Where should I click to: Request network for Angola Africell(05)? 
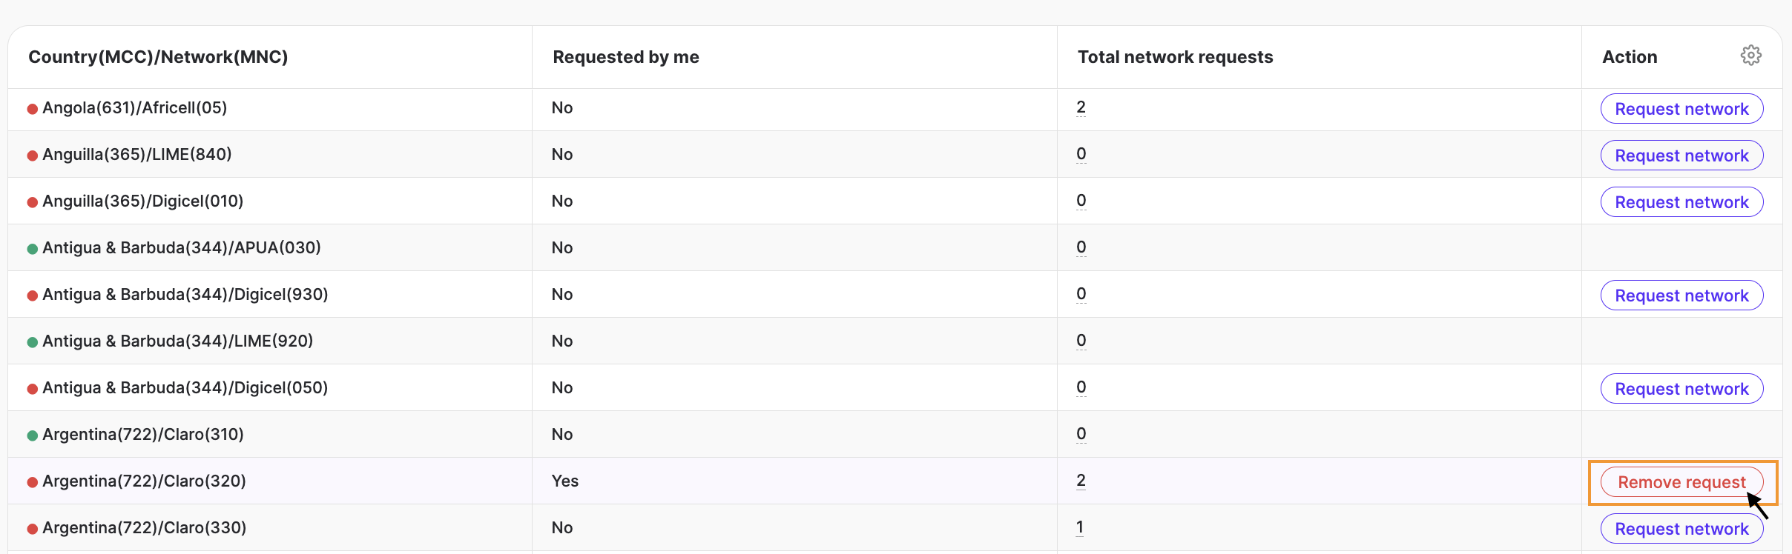[1681, 109]
